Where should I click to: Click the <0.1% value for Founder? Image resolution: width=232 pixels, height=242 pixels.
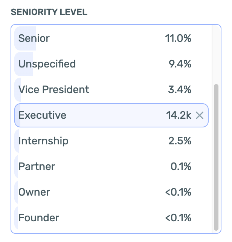(178, 218)
